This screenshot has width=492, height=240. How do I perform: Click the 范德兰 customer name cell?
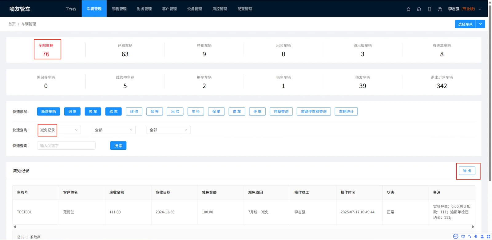click(82, 212)
